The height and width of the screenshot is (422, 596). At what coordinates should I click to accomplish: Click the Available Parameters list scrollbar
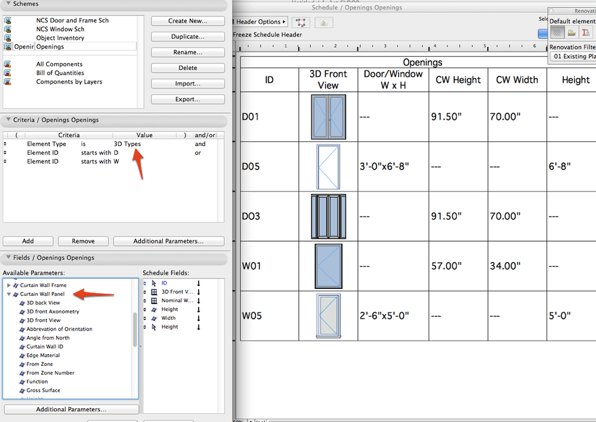tap(135, 329)
